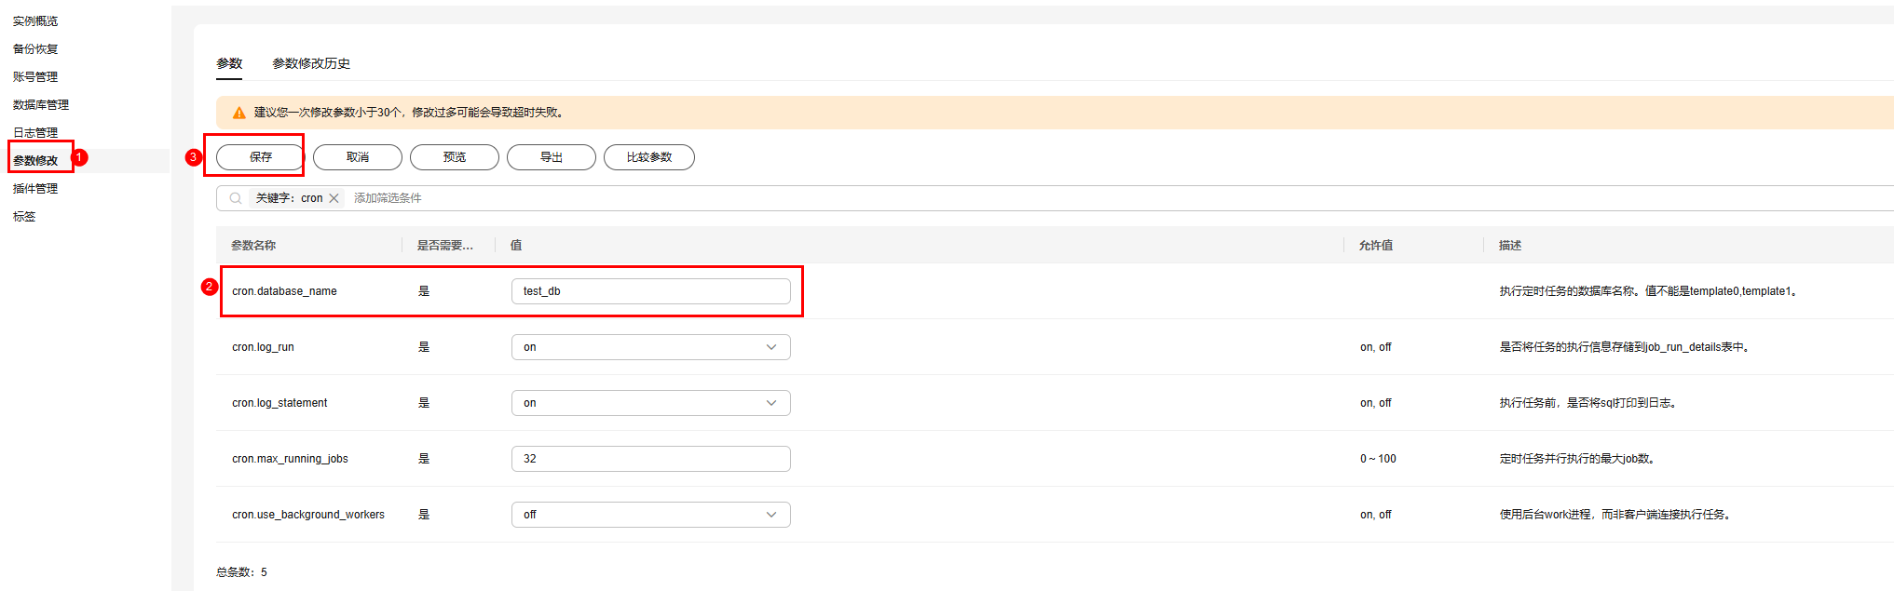
Task: Open 参数修改 in the sidebar
Action: coord(35,161)
